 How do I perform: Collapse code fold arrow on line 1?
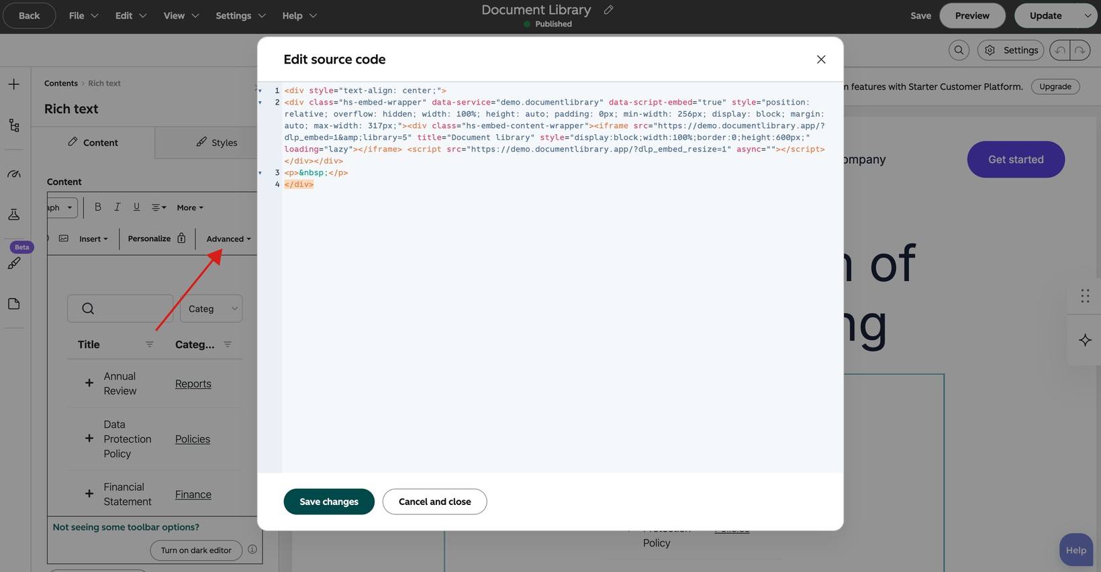coord(260,91)
